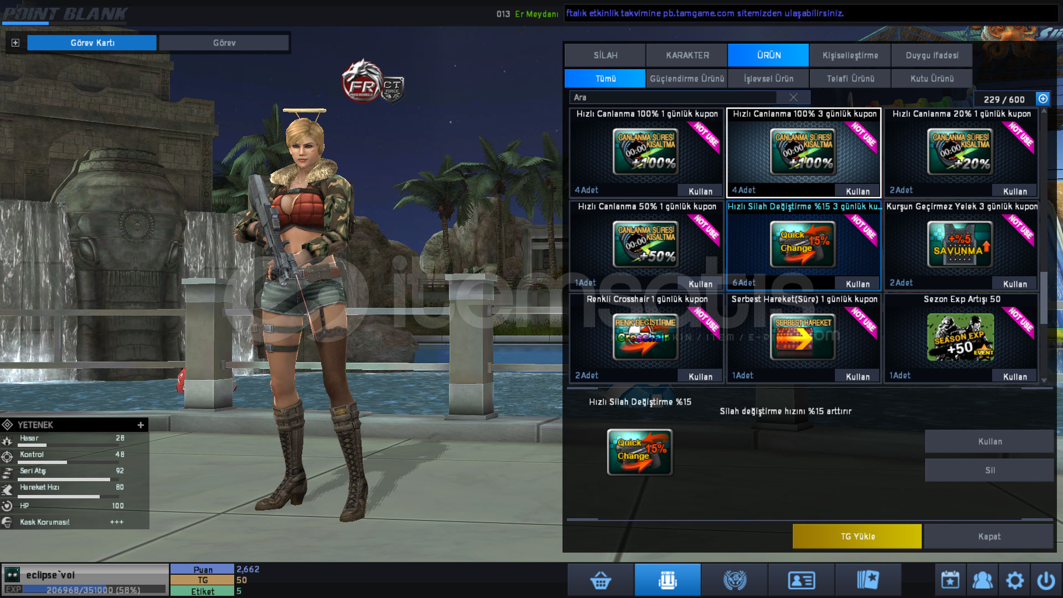This screenshot has height=598, width=1063.
Task: Select Season Exp +50 item icon
Action: tap(960, 337)
